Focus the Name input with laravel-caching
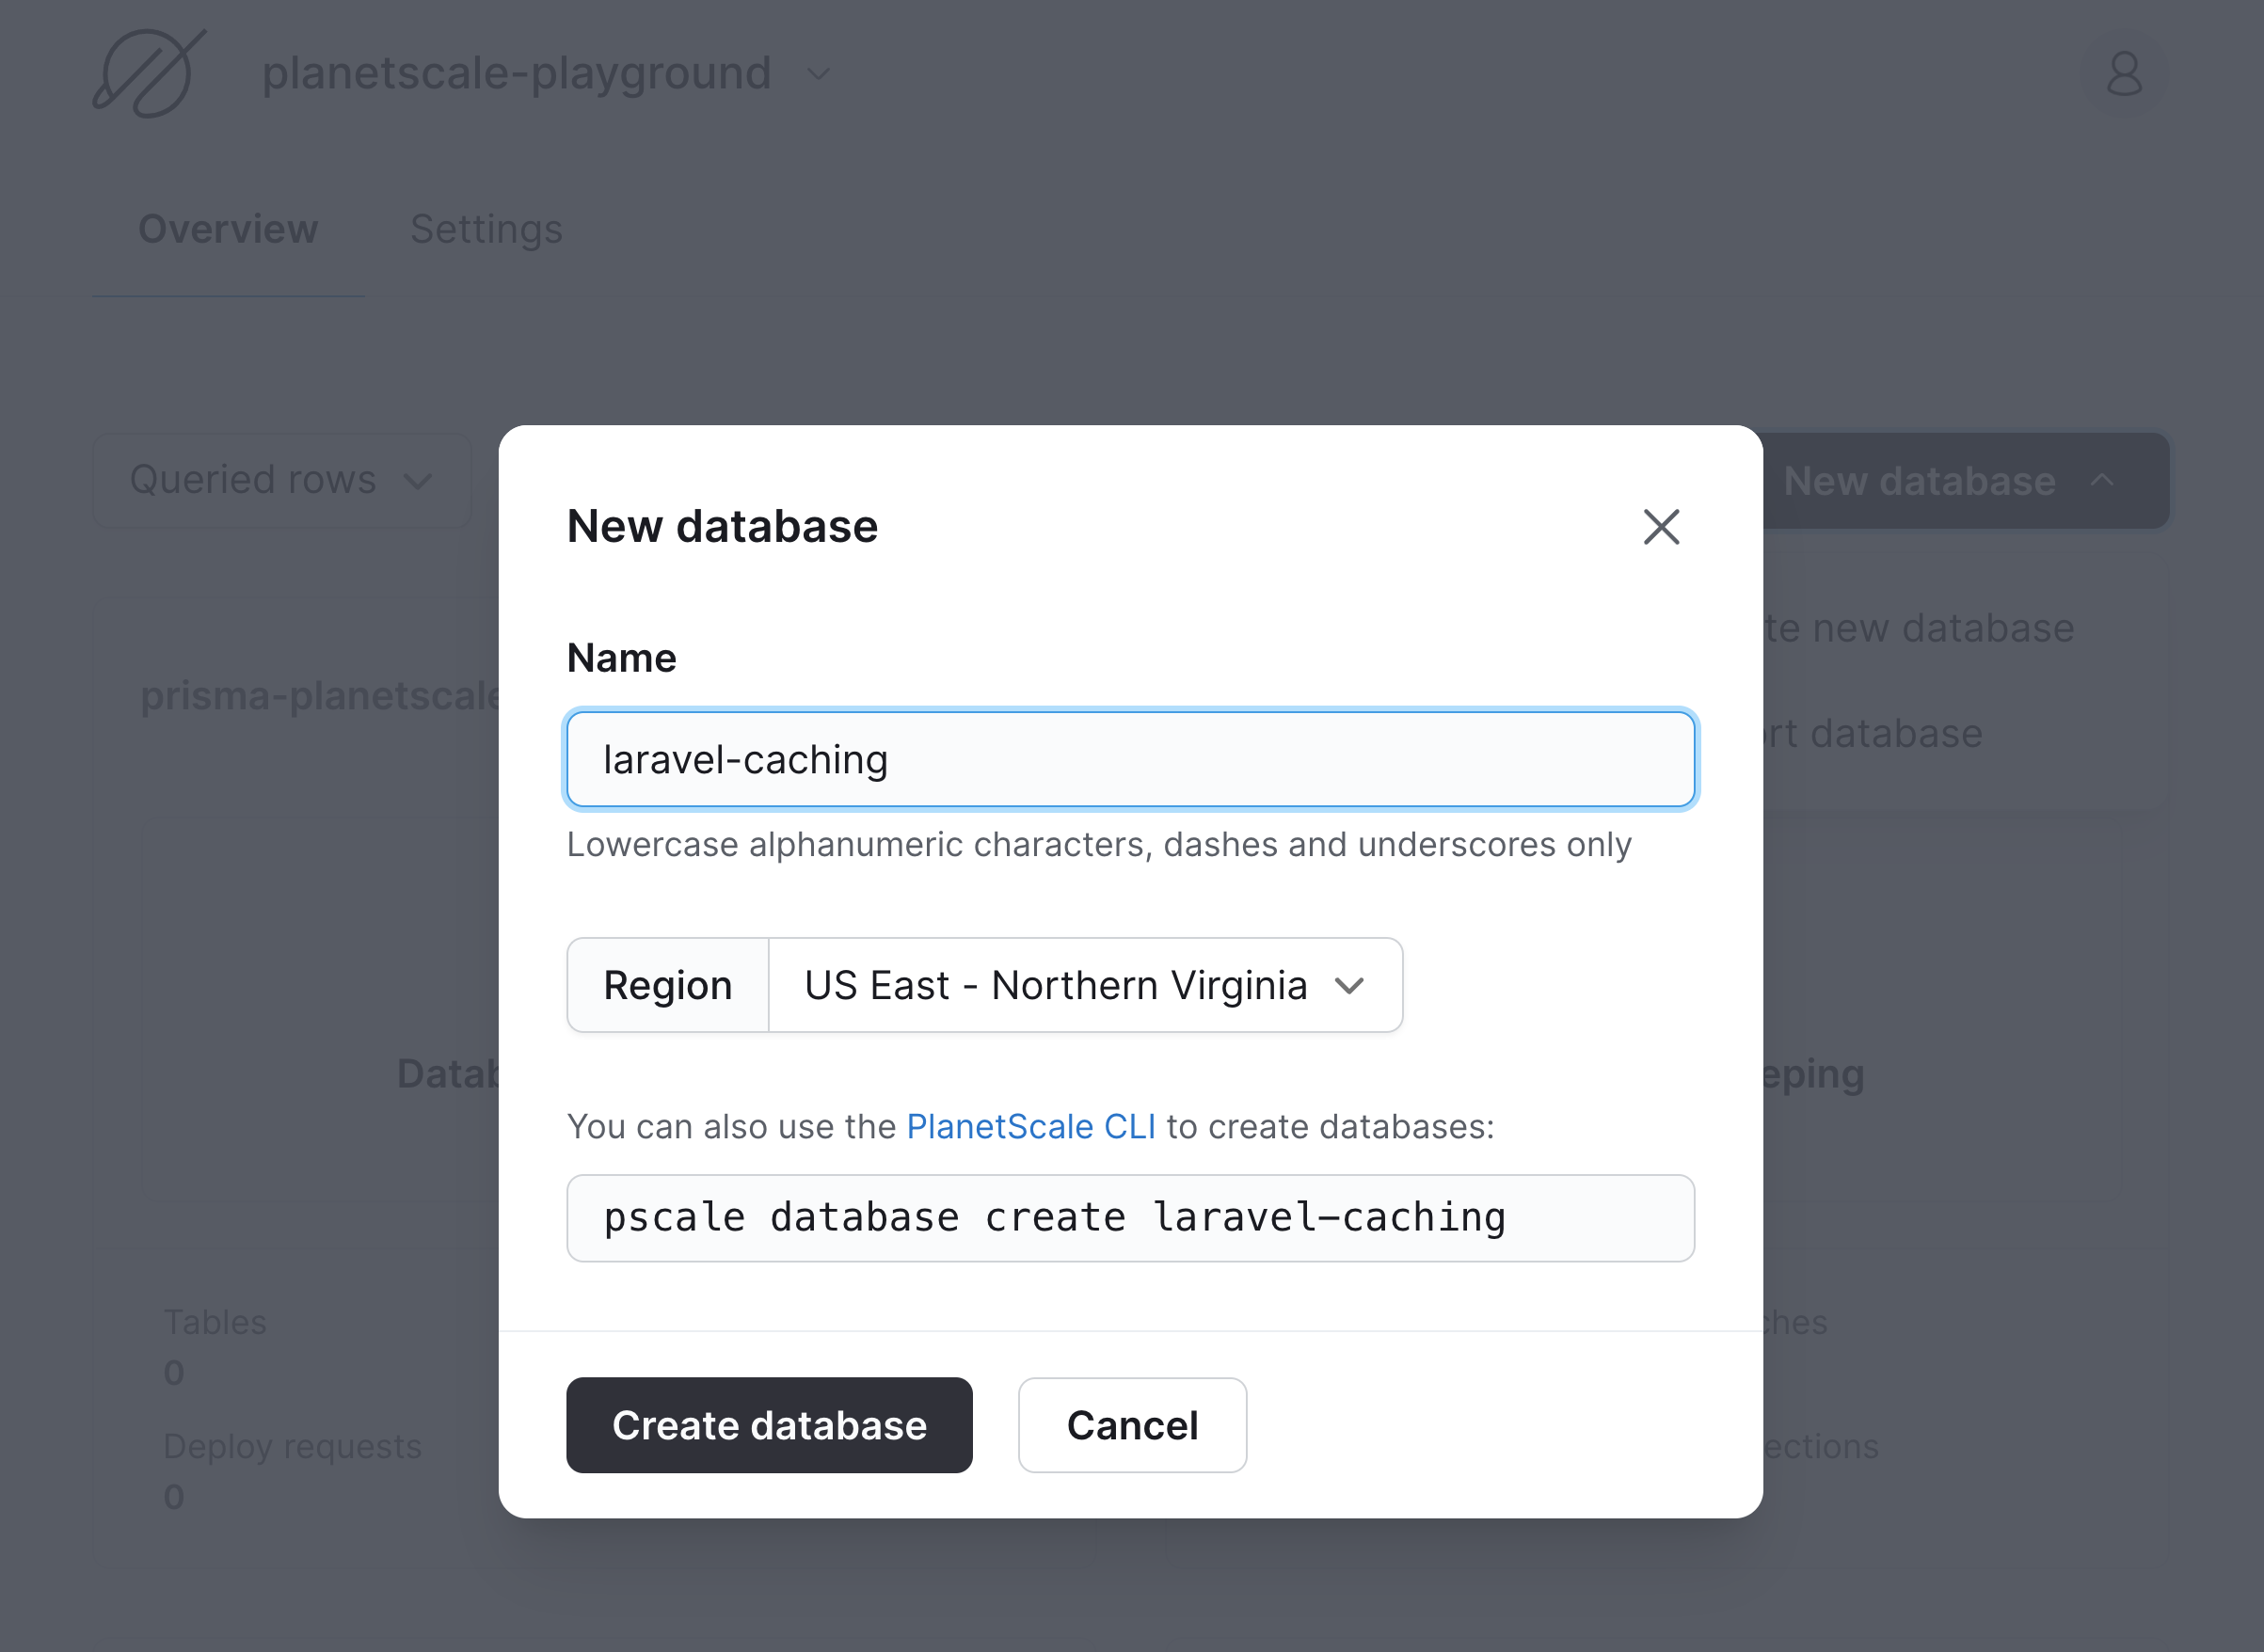Image resolution: width=2264 pixels, height=1652 pixels. click(1131, 759)
